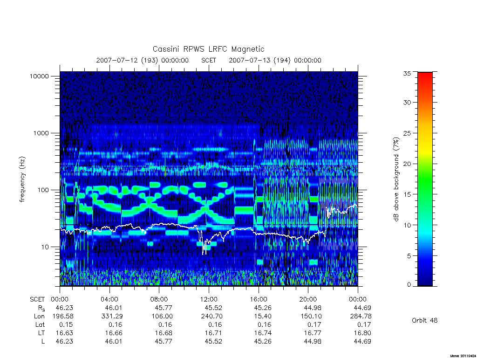The image size is (477, 358).
Task: Select Lon value 106.00
Action: tap(162, 317)
